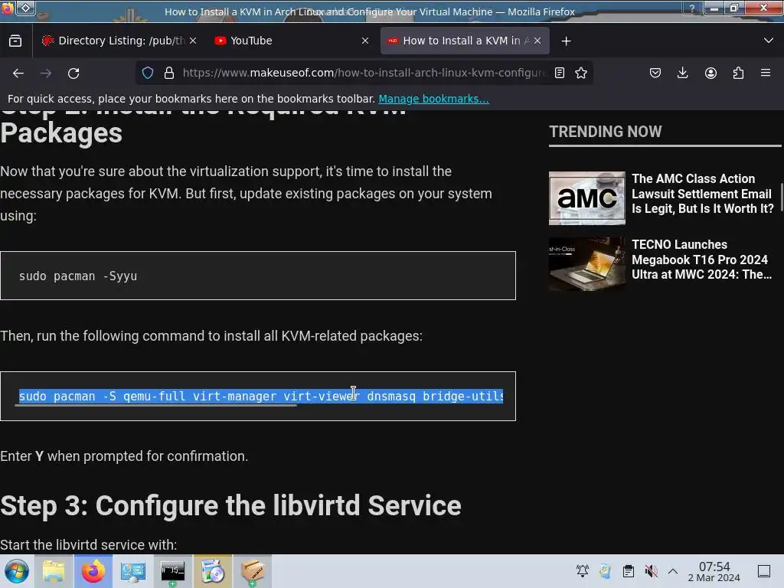Click the forward navigation arrow
The width and height of the screenshot is (784, 588).
click(46, 73)
